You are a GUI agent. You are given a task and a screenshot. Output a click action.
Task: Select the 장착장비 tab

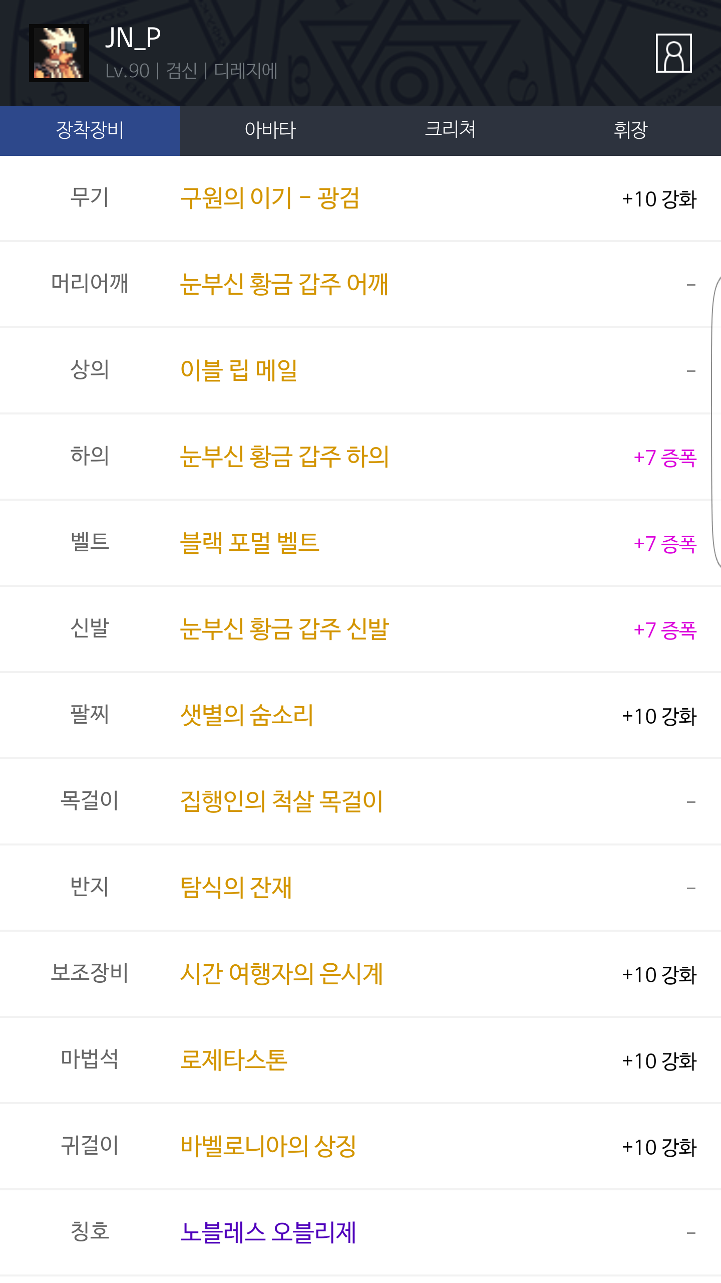(x=90, y=130)
